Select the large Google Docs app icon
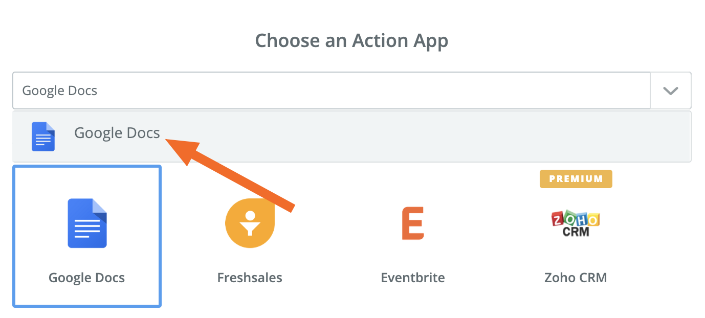This screenshot has width=705, height=318. point(87,223)
